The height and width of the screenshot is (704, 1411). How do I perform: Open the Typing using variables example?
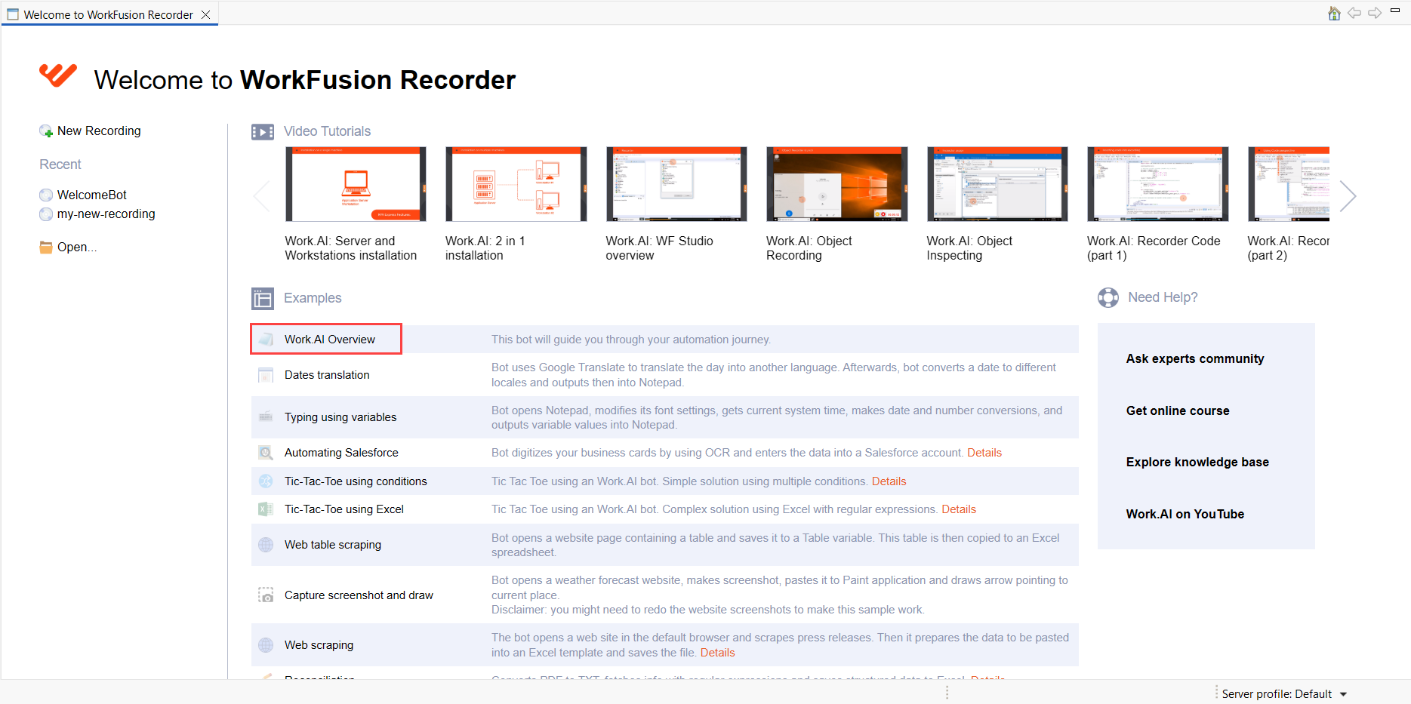click(340, 417)
